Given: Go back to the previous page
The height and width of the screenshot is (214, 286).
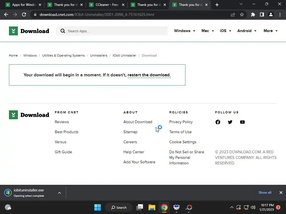Looking at the screenshot, I should point(6,14).
